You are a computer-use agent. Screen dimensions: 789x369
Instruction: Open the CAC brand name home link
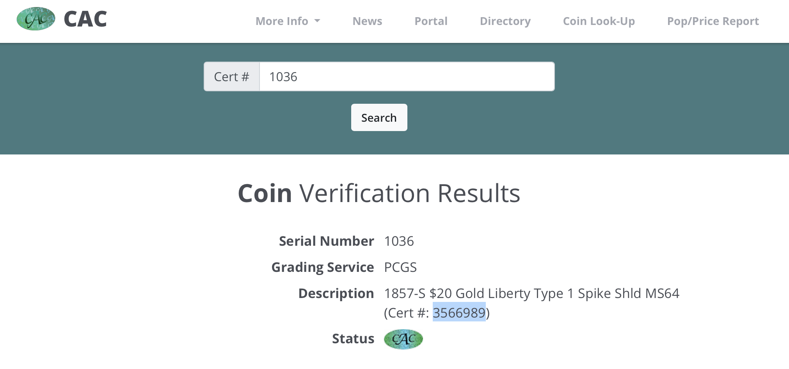(85, 19)
